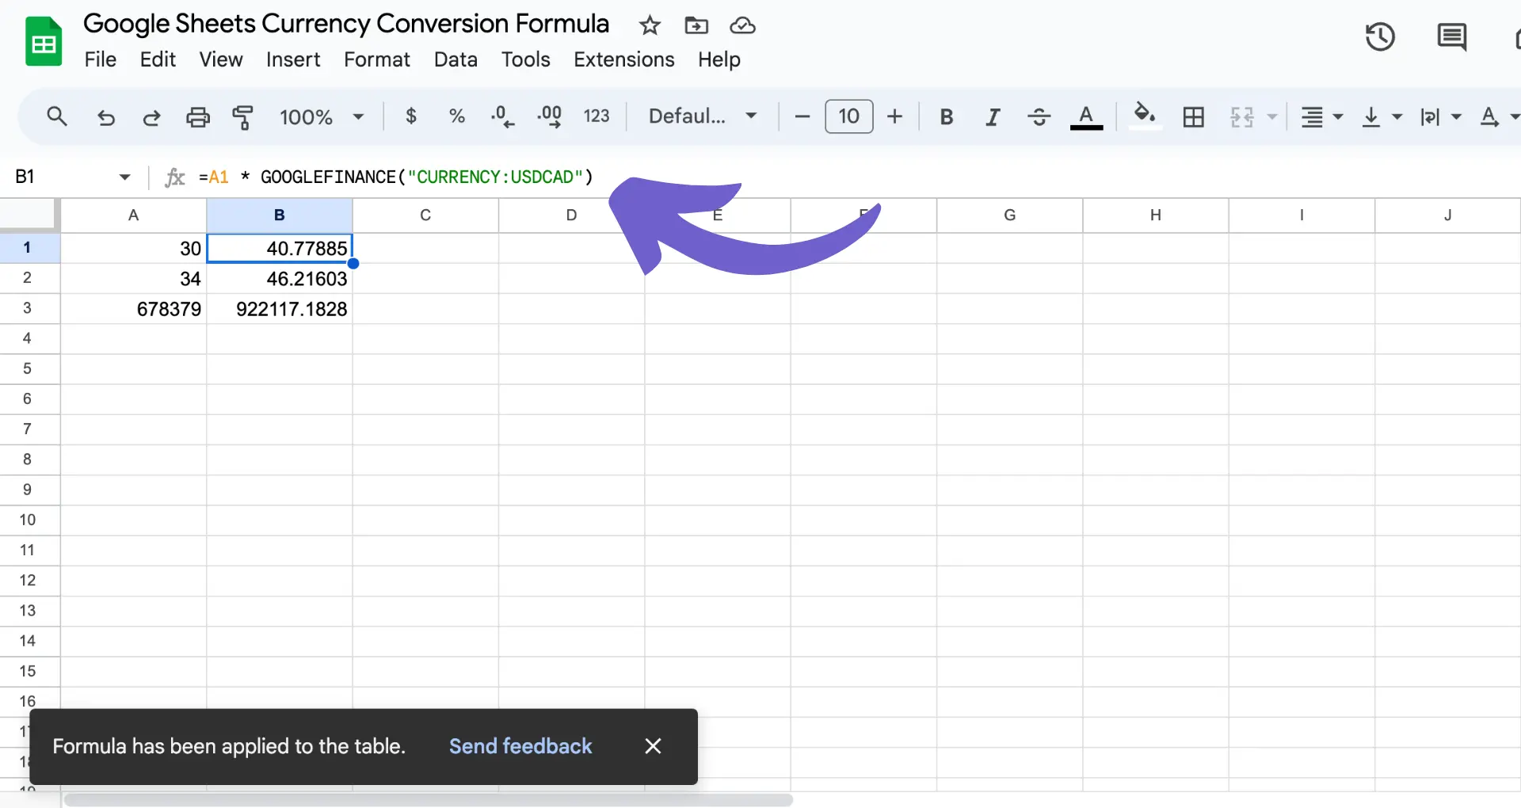The image size is (1521, 808).
Task: Select column C header
Action: pos(425,215)
